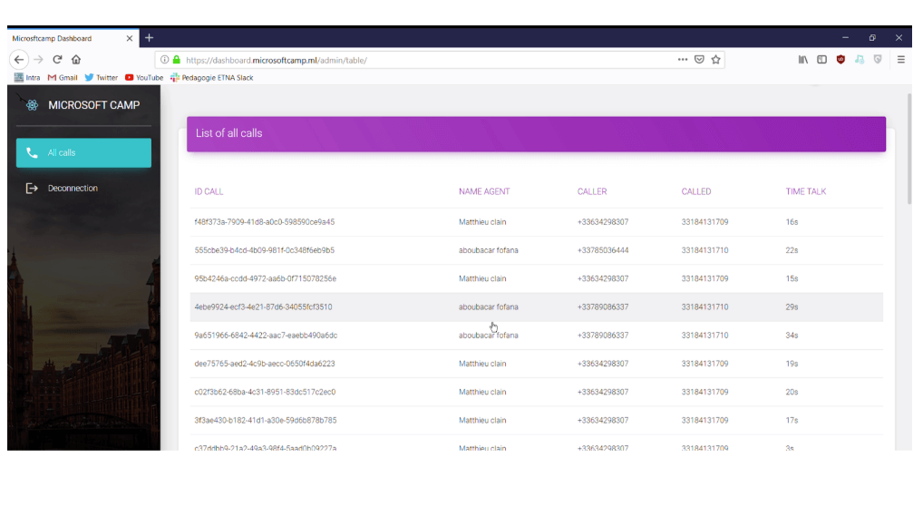Bookmark this page with the star icon
The height and width of the screenshot is (506, 923).
click(715, 60)
